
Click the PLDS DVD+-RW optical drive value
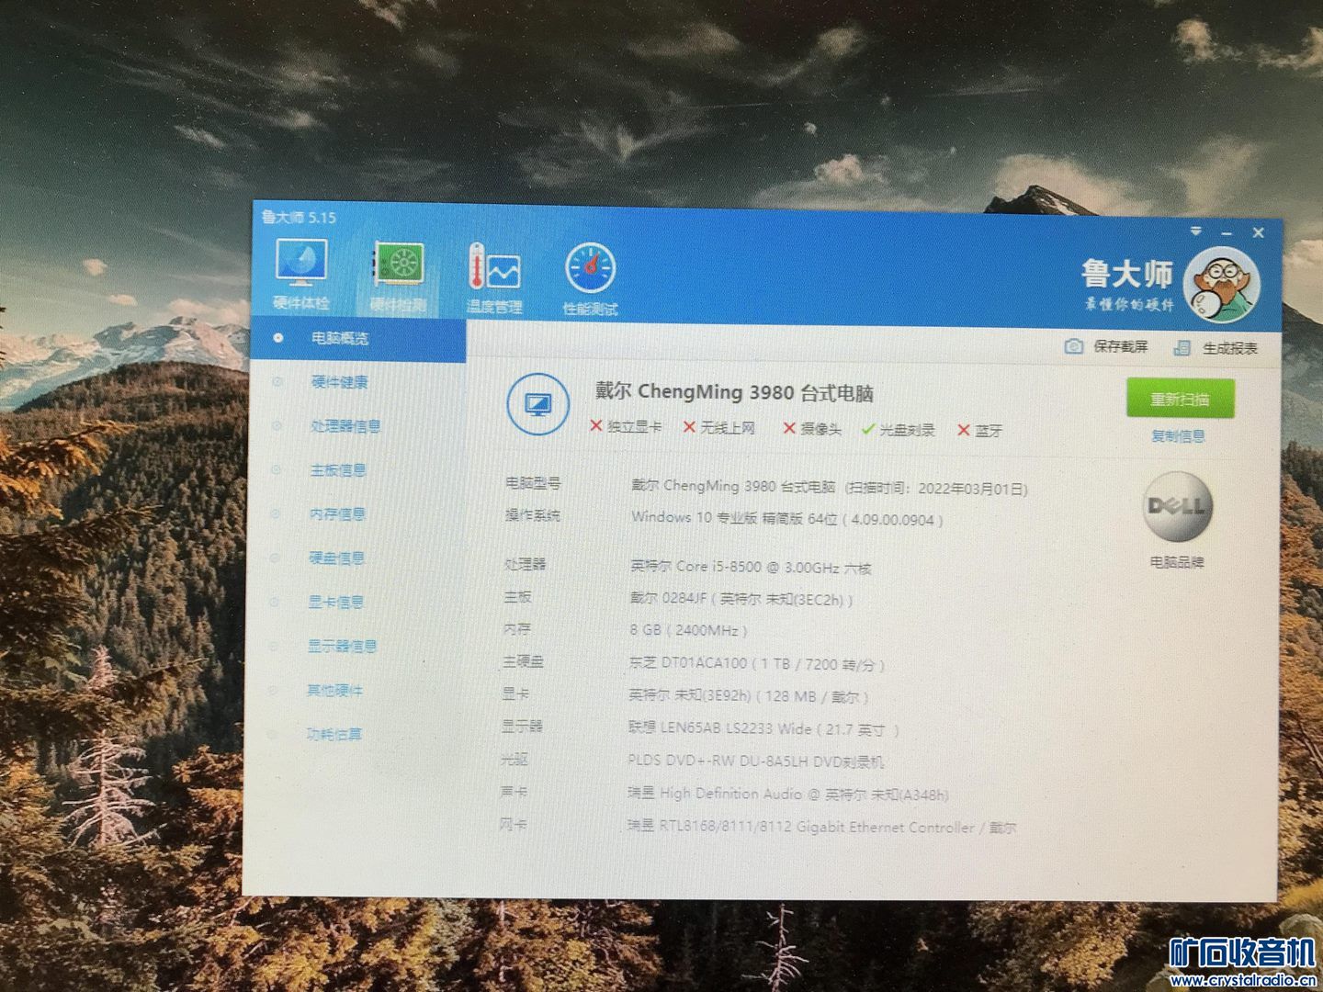pyautogui.click(x=756, y=761)
